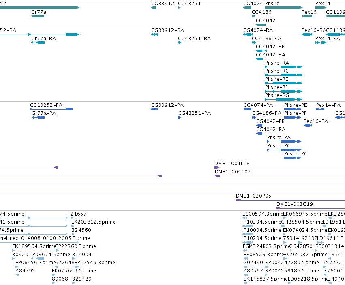This screenshot has height=285, width=345.
Task: Click the Pitslre-RC transcript label
Action: (x=277, y=71)
